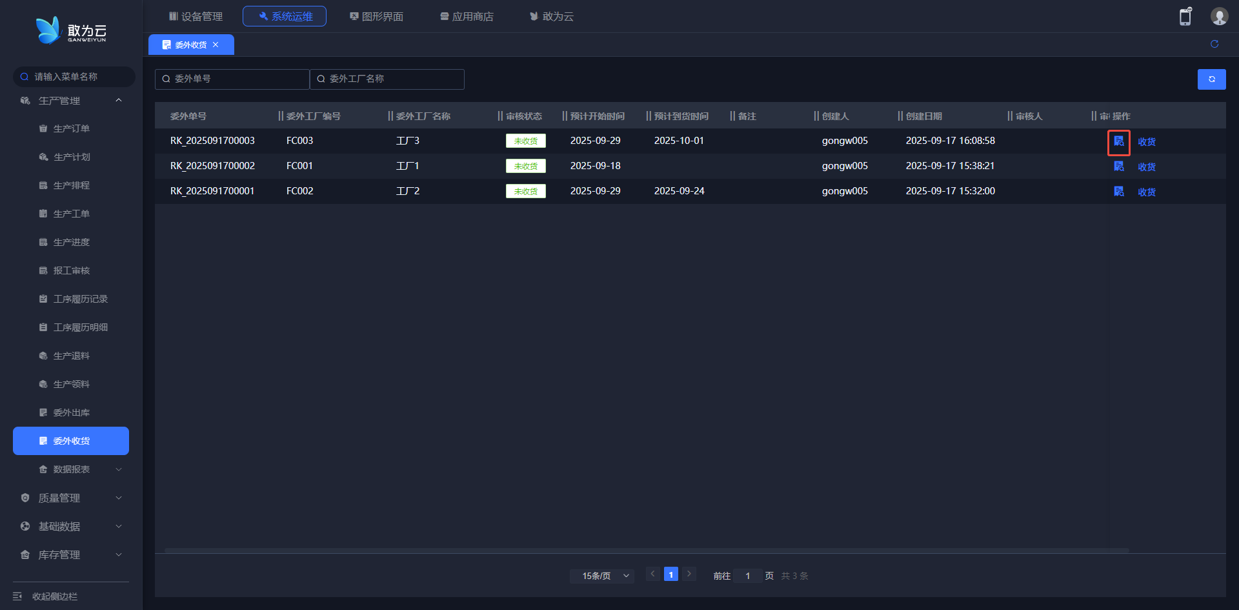Focus the 委外单号 search field
The image size is (1239, 610).
coord(232,79)
